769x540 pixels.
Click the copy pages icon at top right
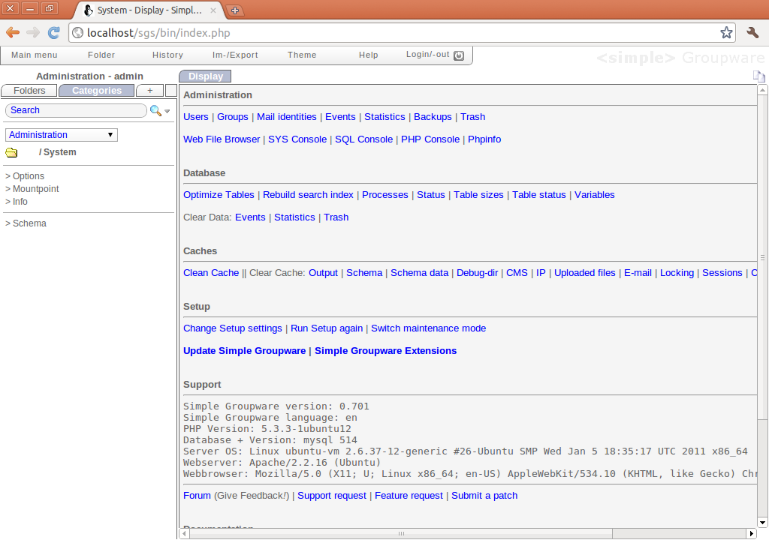pyautogui.click(x=758, y=76)
